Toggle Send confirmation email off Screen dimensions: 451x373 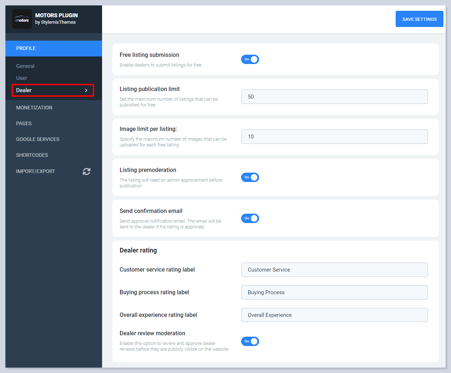(x=250, y=218)
